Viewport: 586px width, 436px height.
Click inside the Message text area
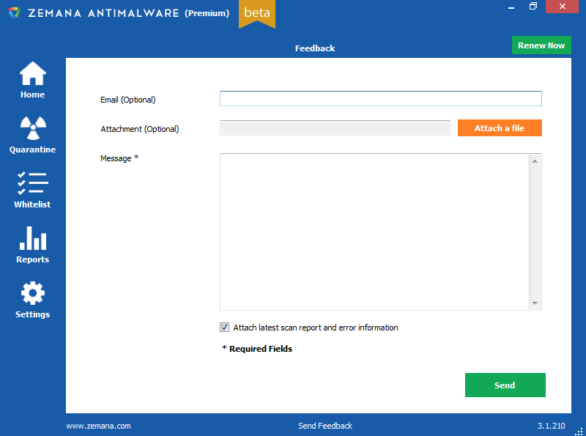pos(374,232)
